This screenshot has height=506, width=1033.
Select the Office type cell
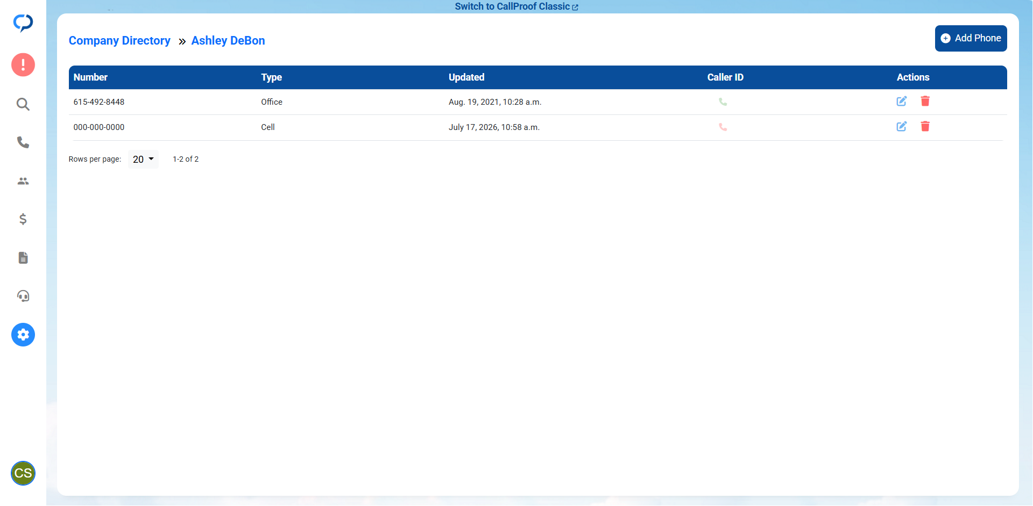click(272, 102)
